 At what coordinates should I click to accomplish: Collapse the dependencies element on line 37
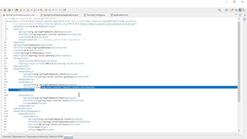7,114
